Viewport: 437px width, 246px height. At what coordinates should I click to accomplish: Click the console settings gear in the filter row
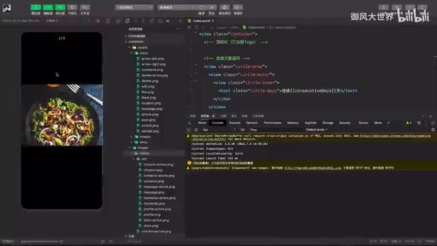point(433,130)
